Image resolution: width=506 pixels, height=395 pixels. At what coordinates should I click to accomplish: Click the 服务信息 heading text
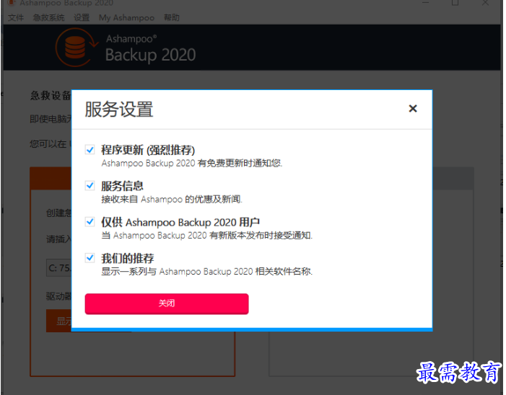(x=122, y=186)
